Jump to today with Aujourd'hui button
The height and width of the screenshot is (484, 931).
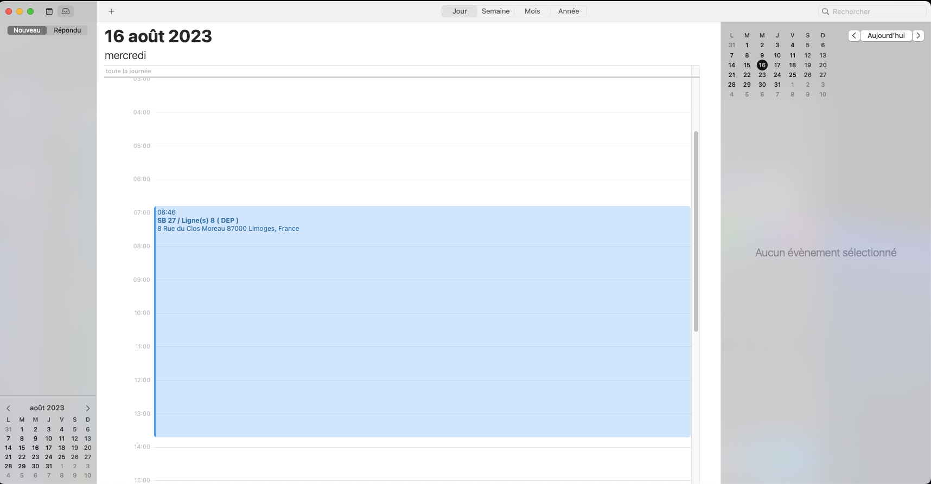(886, 36)
